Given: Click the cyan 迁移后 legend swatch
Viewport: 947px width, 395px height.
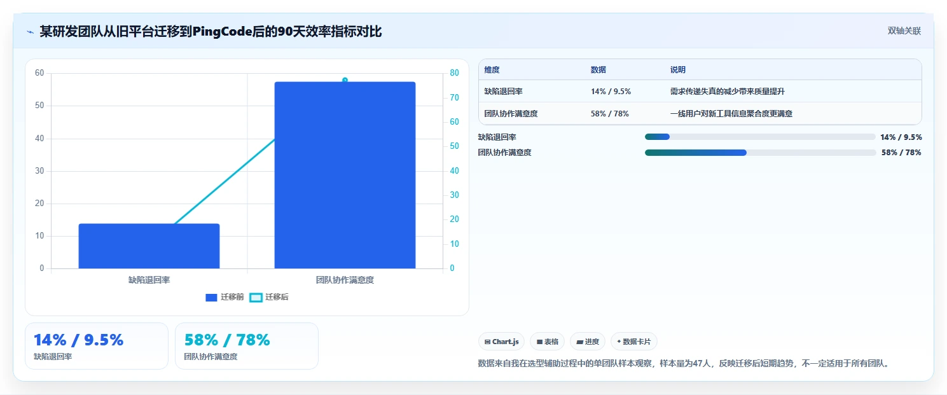Looking at the screenshot, I should (x=256, y=298).
